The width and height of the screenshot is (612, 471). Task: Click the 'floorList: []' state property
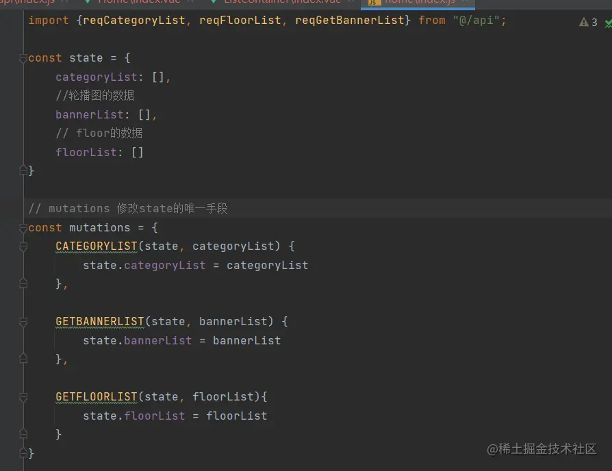coord(99,152)
